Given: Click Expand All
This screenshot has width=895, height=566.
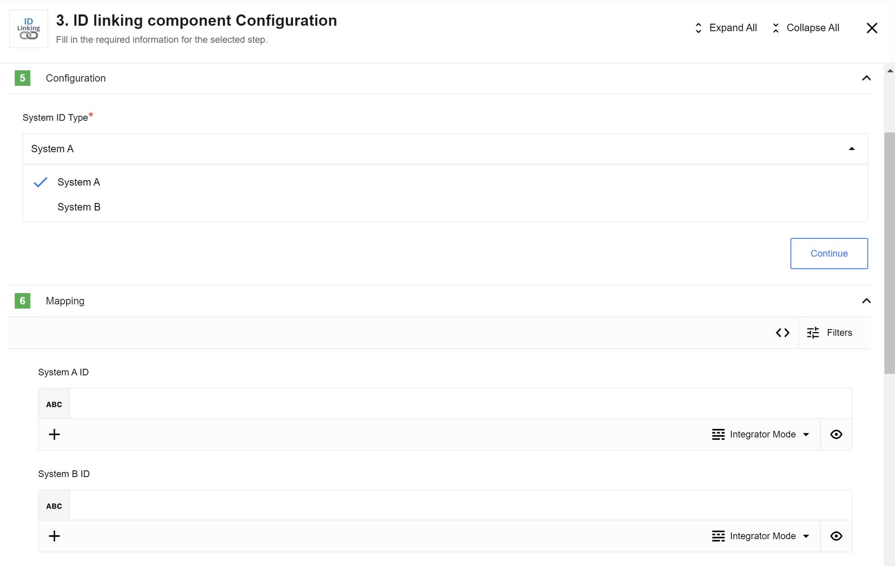Looking at the screenshot, I should pos(725,28).
